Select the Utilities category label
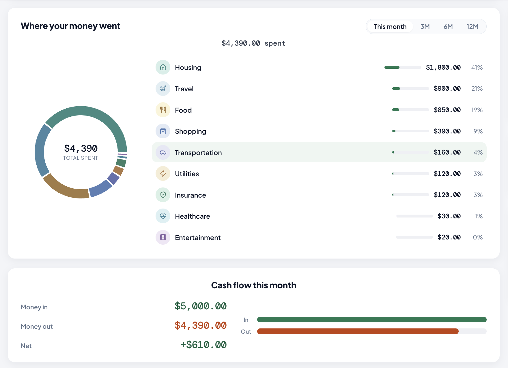The width and height of the screenshot is (508, 368). [x=187, y=174]
